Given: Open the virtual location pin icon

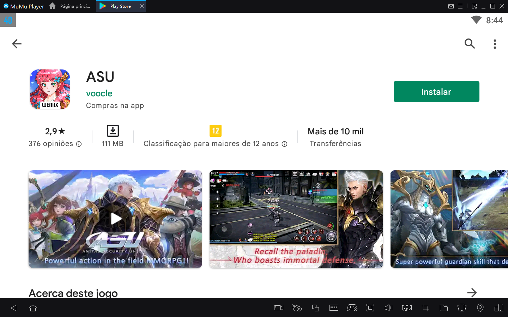Looking at the screenshot, I should pyautogui.click(x=480, y=308).
